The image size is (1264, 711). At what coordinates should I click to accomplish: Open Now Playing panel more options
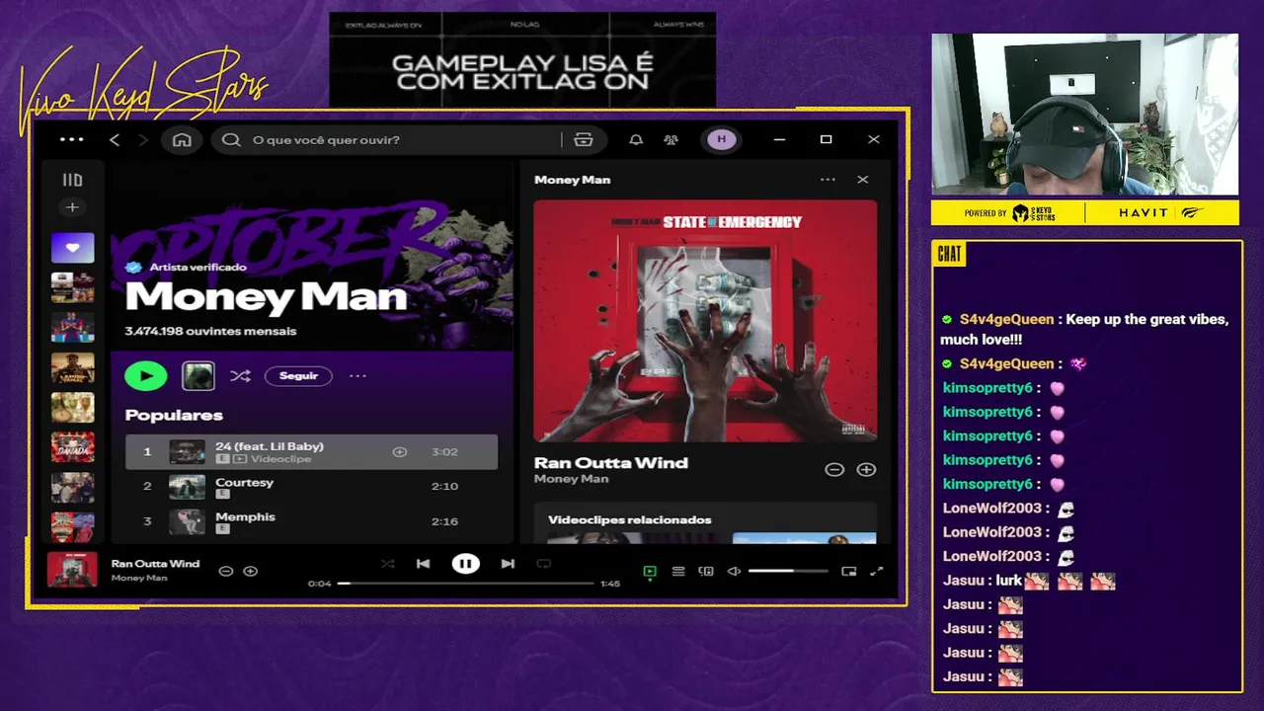coord(828,180)
